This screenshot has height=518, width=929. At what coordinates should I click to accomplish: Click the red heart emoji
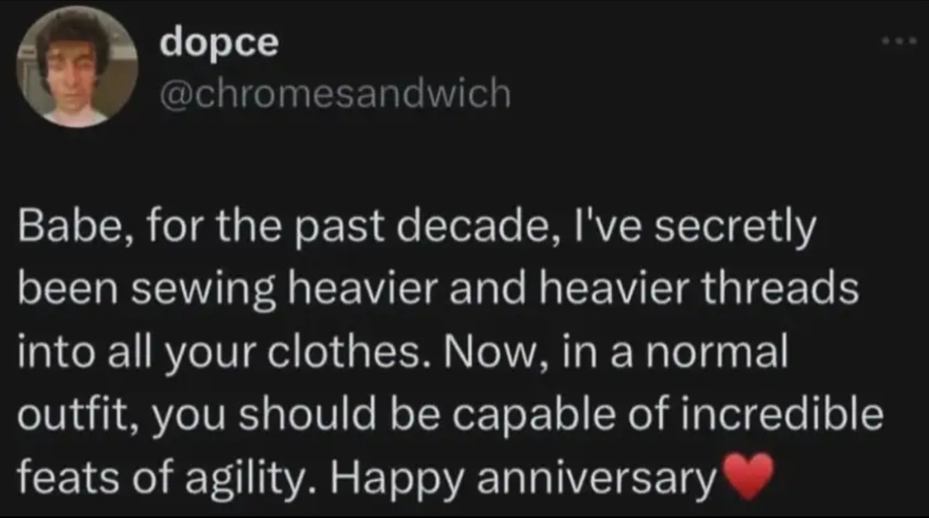coord(747,476)
